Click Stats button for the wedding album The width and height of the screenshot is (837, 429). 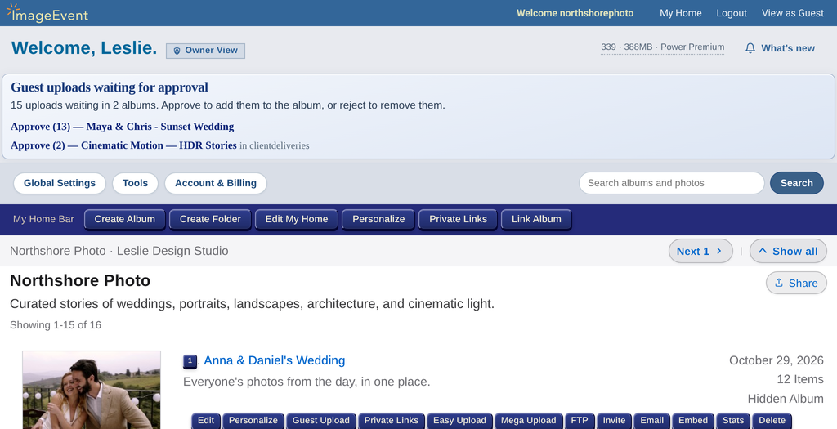pyautogui.click(x=733, y=421)
